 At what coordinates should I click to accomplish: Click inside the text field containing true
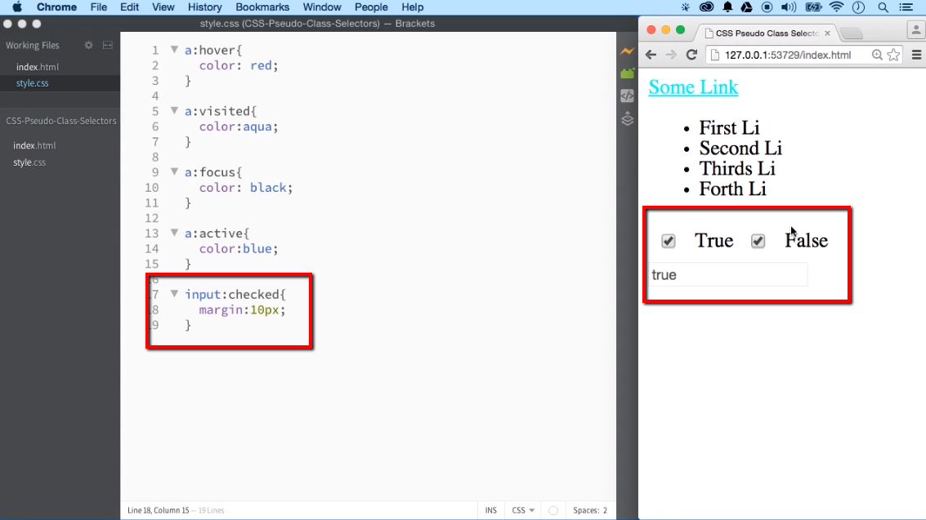coord(727,274)
